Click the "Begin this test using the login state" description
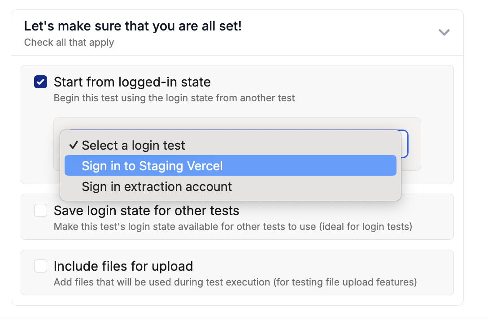The image size is (488, 320). (x=174, y=98)
